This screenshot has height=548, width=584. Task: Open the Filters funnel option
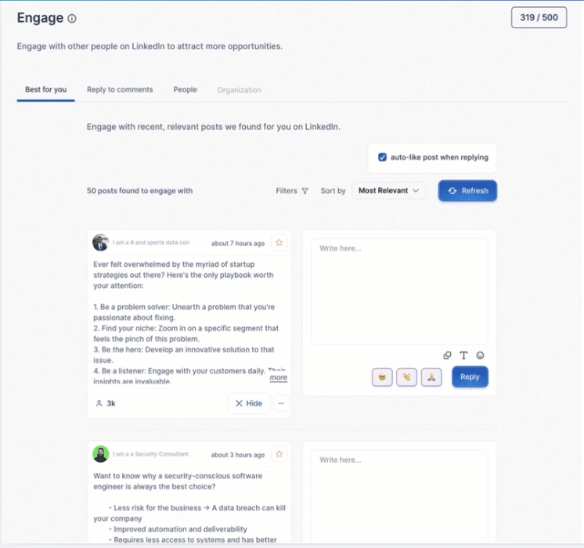tap(292, 191)
